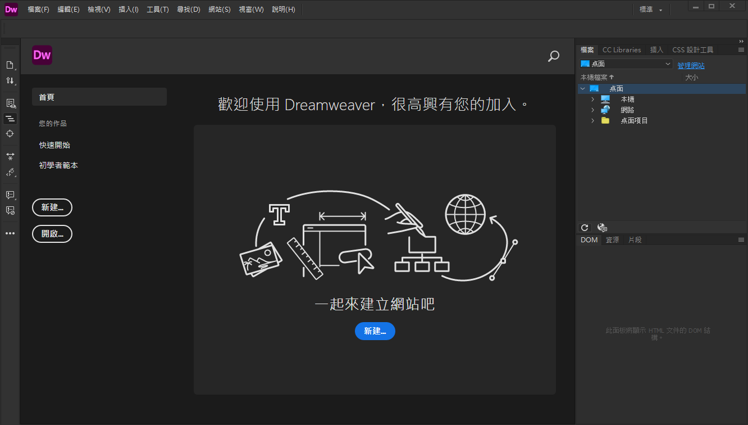Click the blue 桌面 root monitor icon
Viewport: 748px width, 425px height.
594,89
